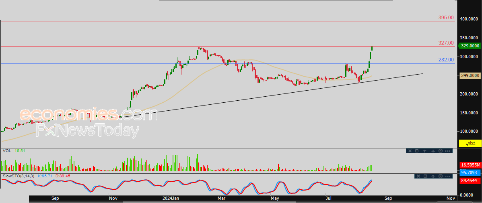This screenshot has height=203, width=482.
Task: Click the K:95.71 stochastic value
Action: 45,176
